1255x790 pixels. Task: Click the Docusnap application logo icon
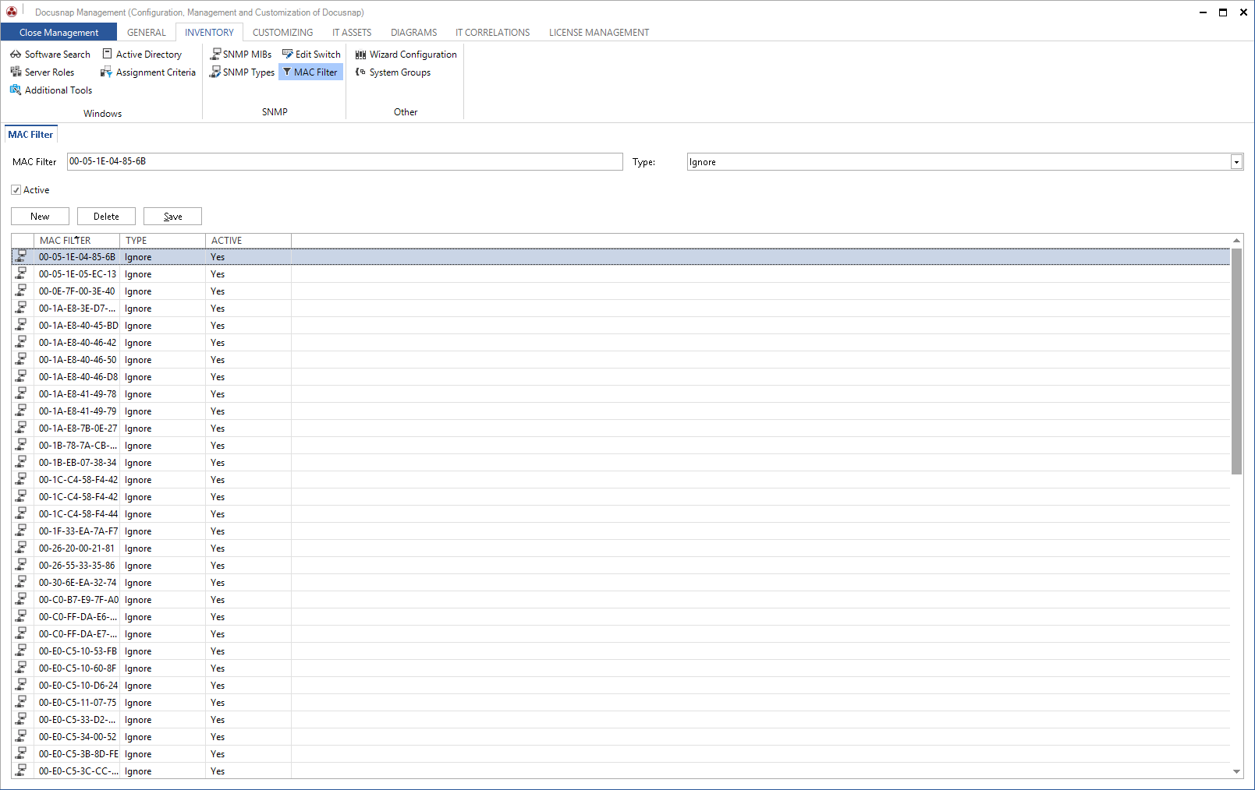point(12,12)
